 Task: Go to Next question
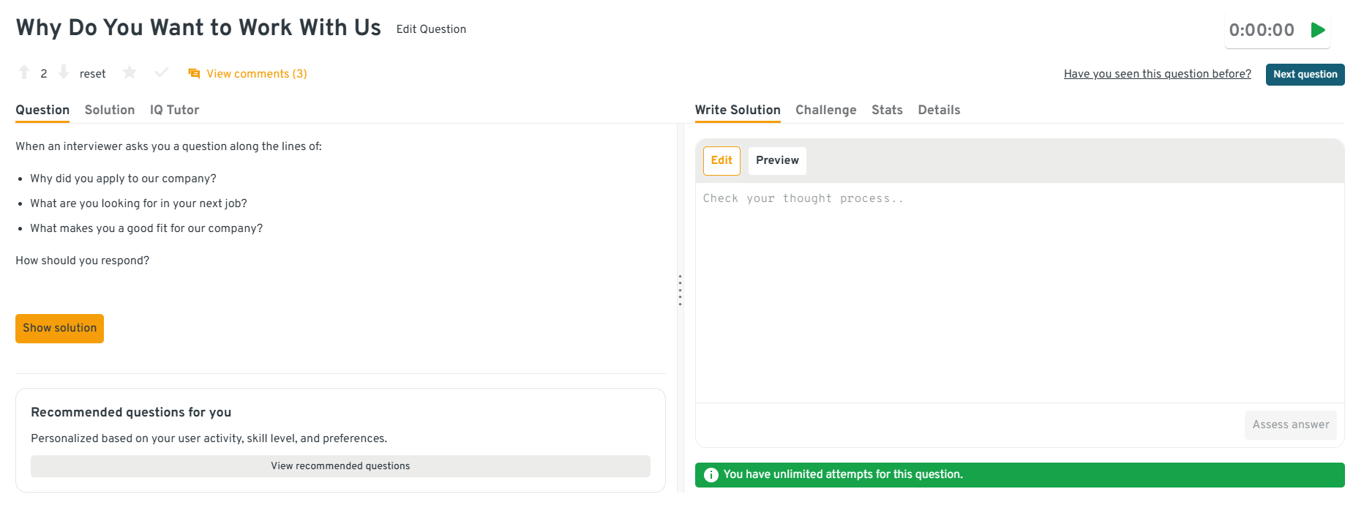(1305, 75)
